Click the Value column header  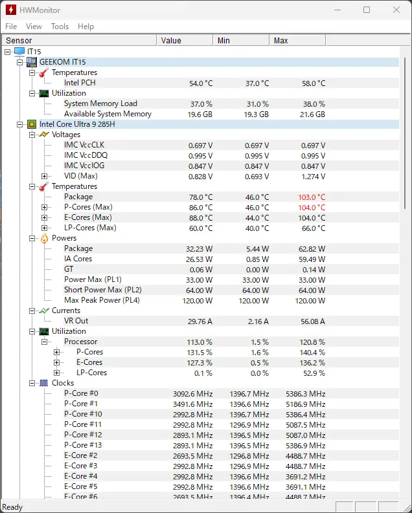(185, 40)
